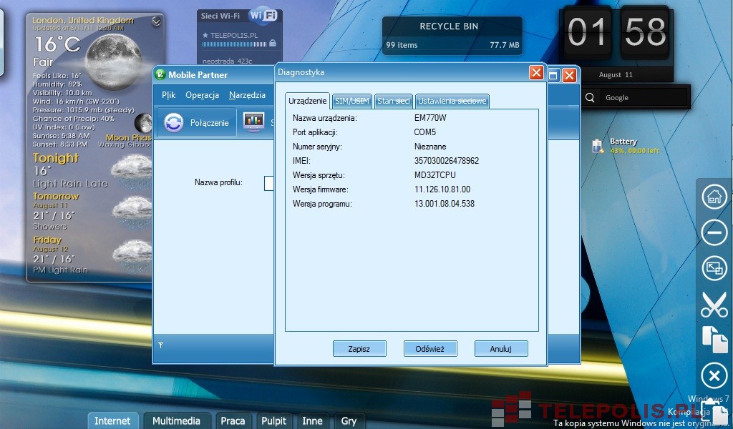Click the August 11 date label
733x429 pixels.
[616, 74]
